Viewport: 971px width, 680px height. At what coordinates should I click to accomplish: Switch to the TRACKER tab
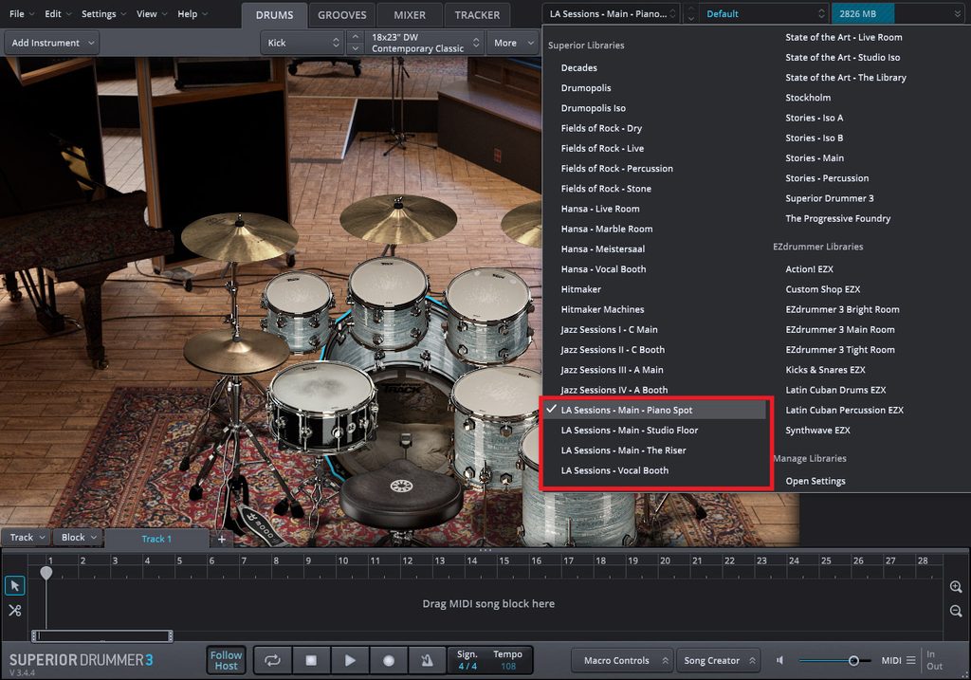[477, 15]
